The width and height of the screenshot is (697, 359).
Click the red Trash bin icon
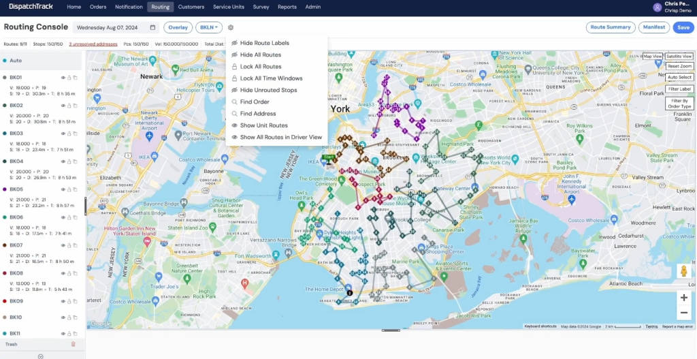coord(74,344)
